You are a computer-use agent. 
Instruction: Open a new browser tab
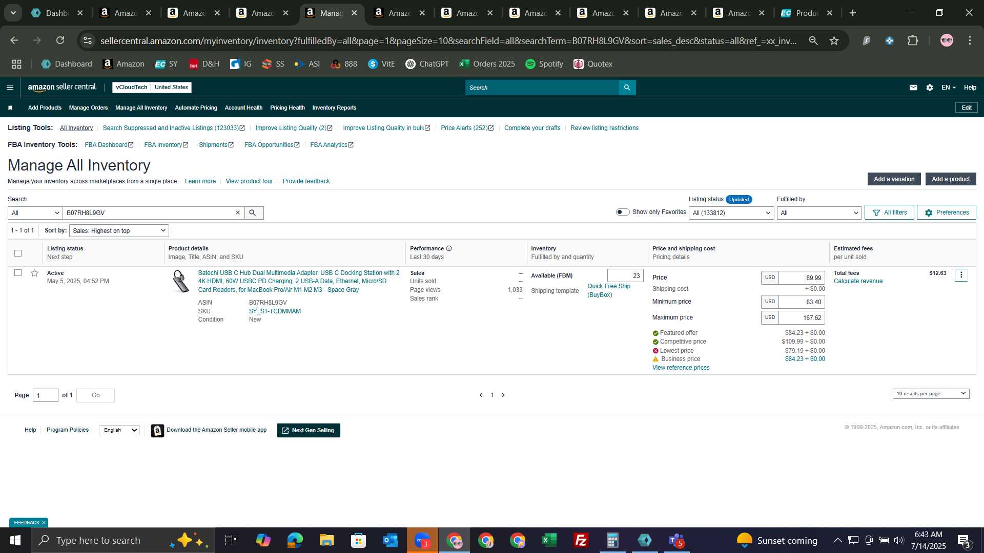click(853, 13)
